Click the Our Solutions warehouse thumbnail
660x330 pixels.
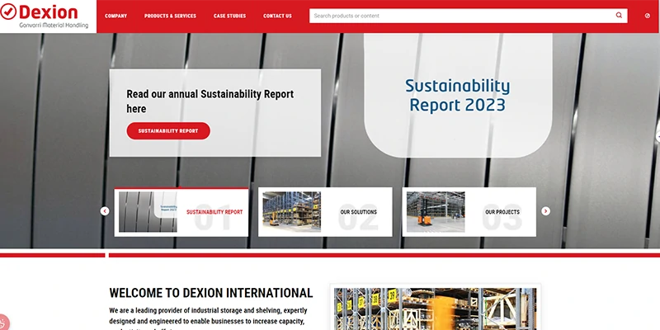(x=291, y=212)
